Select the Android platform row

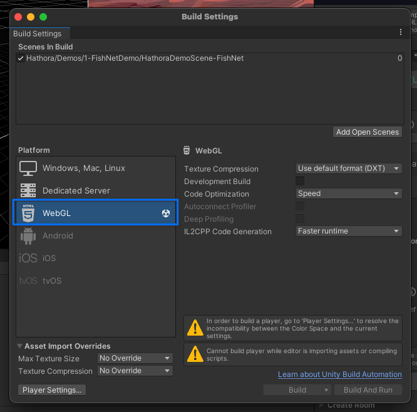[96, 235]
